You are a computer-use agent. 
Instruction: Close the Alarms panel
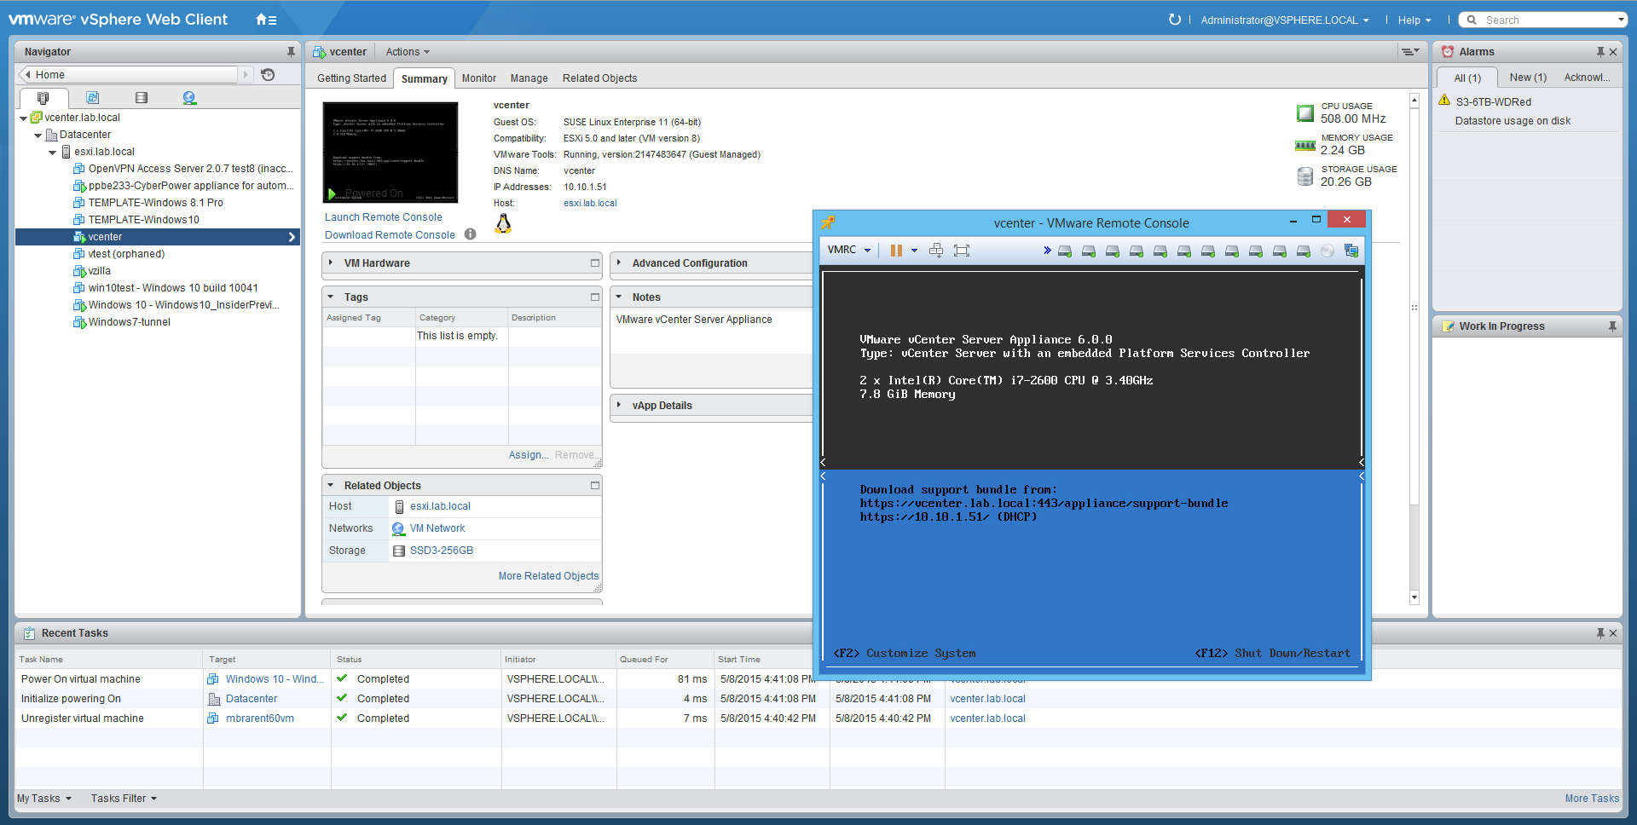click(x=1613, y=52)
